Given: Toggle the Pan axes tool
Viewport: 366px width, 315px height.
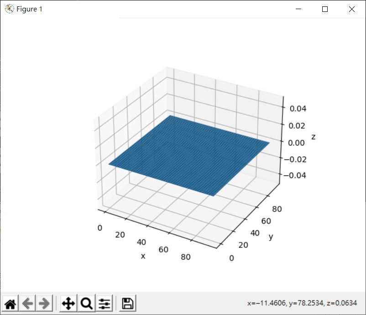Looking at the screenshot, I should 68,303.
